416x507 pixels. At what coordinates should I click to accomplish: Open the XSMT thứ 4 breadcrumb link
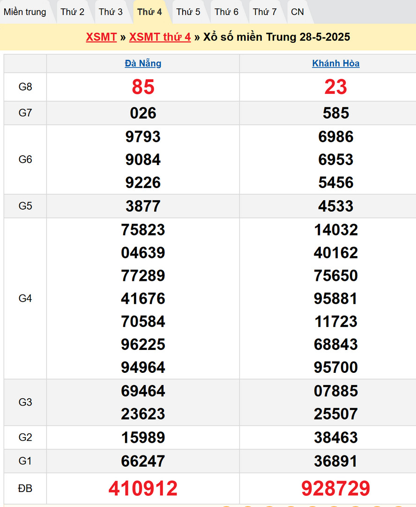click(x=160, y=37)
